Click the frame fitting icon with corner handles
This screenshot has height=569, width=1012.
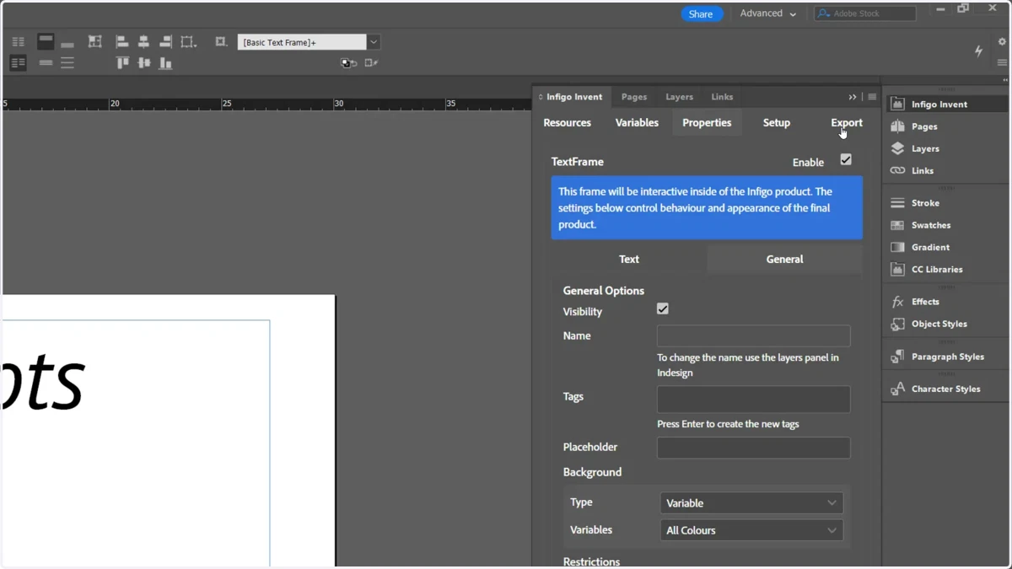tap(94, 41)
